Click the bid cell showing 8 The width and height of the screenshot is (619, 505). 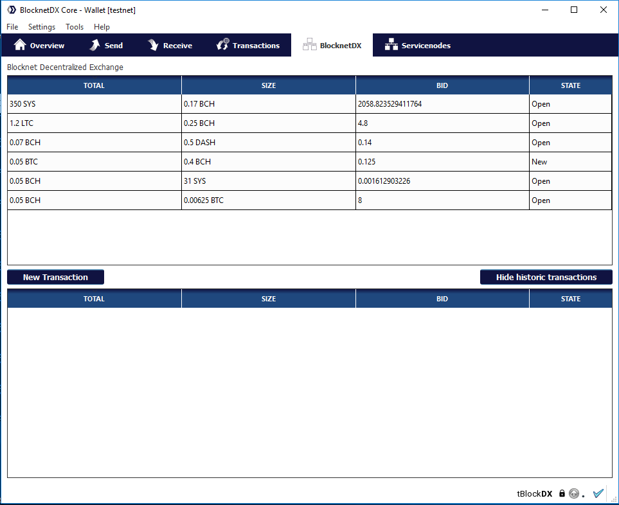(442, 200)
